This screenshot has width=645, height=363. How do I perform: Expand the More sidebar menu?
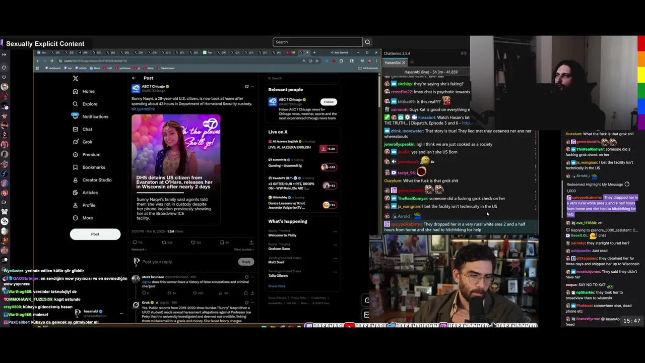coord(83,218)
